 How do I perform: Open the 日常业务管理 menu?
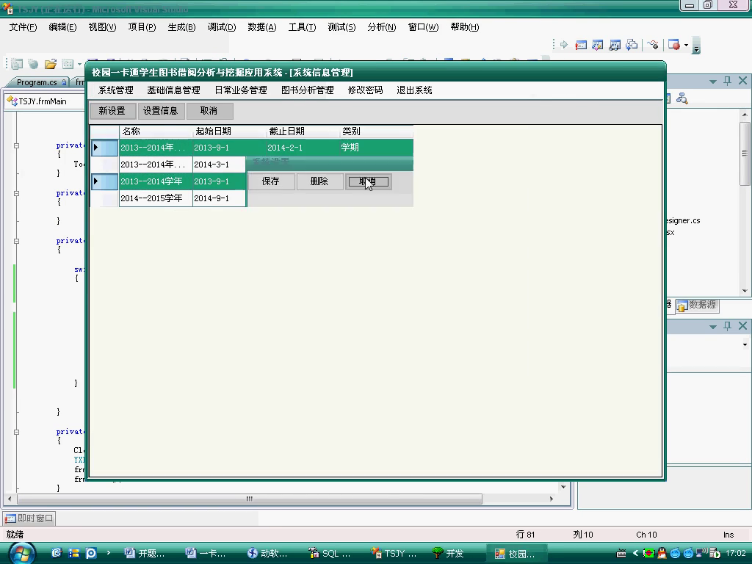241,90
